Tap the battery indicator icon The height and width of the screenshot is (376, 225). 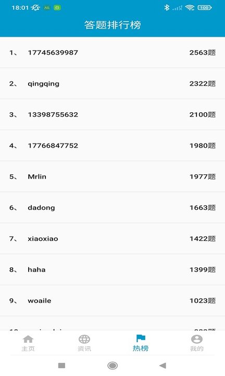pyautogui.click(x=205, y=8)
